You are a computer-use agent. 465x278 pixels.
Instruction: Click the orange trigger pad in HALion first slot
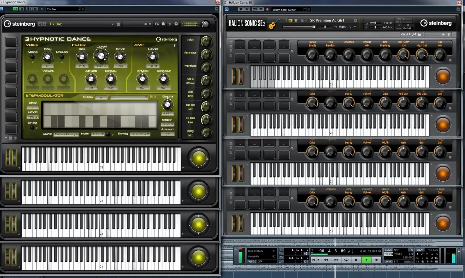(443, 77)
